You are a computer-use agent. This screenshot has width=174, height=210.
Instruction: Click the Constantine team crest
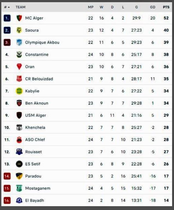tap(19, 54)
